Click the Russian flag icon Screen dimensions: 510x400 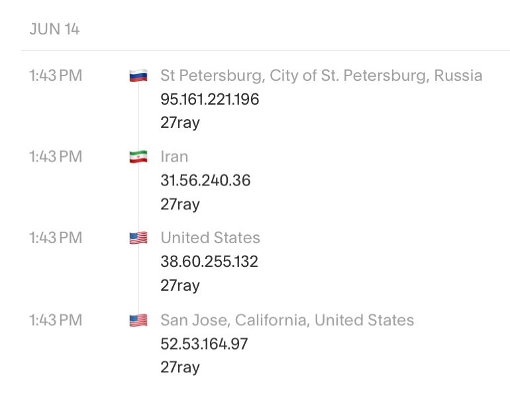click(x=138, y=75)
